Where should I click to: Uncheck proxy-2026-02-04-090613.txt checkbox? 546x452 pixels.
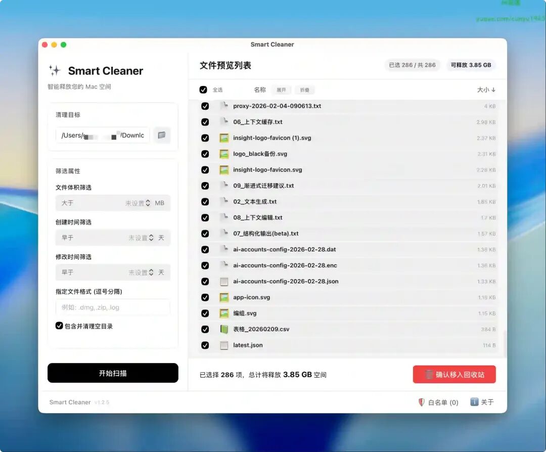[205, 106]
